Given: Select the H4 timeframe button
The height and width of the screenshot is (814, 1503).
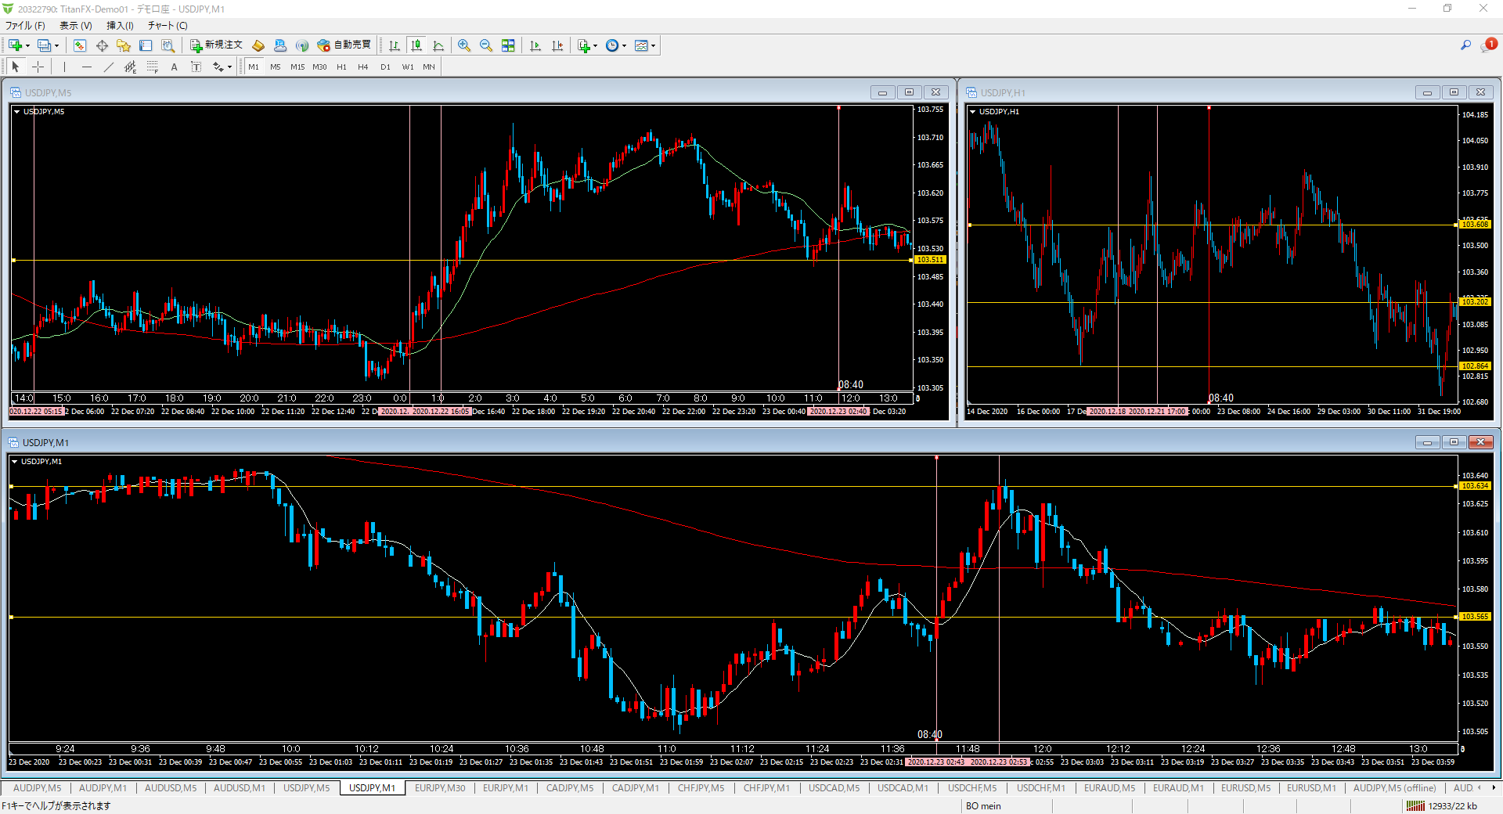Looking at the screenshot, I should pos(362,67).
